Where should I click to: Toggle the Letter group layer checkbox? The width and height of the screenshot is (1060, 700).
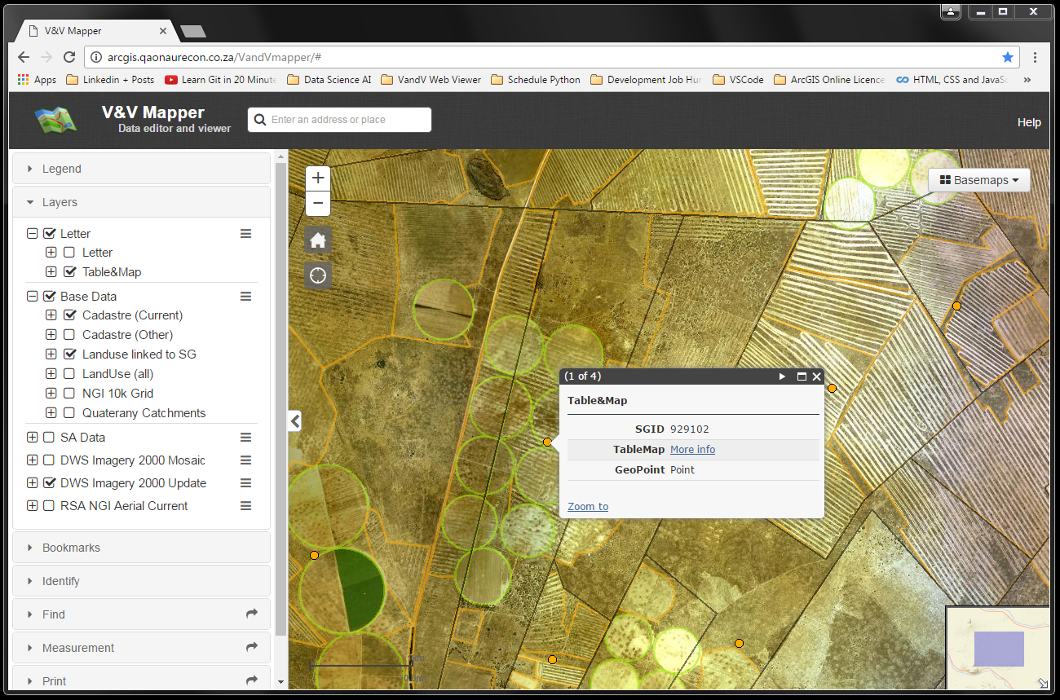click(50, 234)
